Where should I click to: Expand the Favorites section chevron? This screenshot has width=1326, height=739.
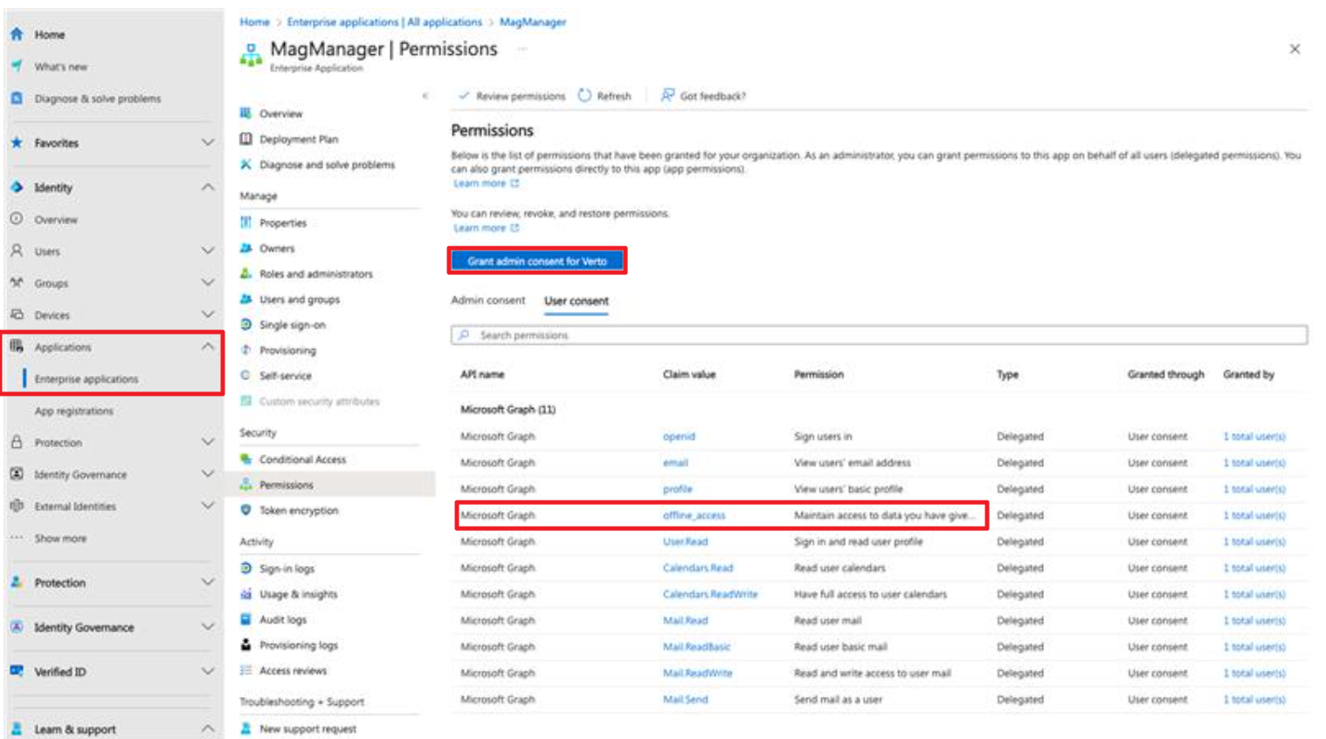point(208,142)
